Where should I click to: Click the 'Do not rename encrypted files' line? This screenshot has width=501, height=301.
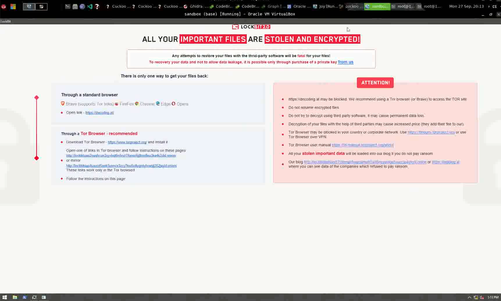(313, 107)
